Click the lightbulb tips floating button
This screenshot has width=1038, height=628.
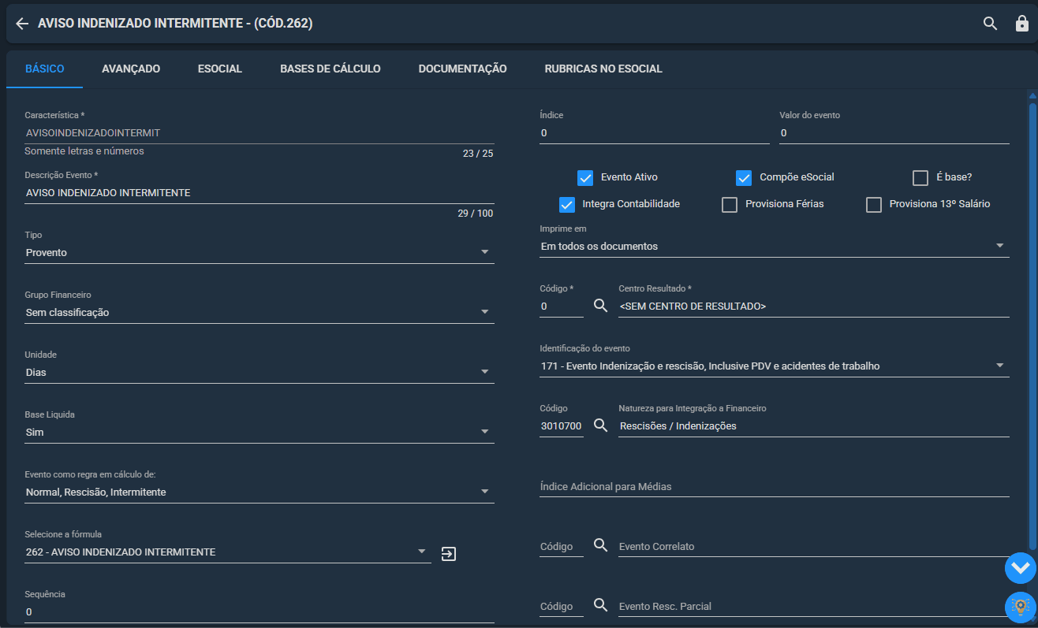coord(1020,607)
